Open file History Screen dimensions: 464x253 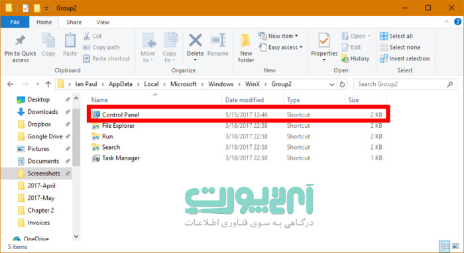355,58
